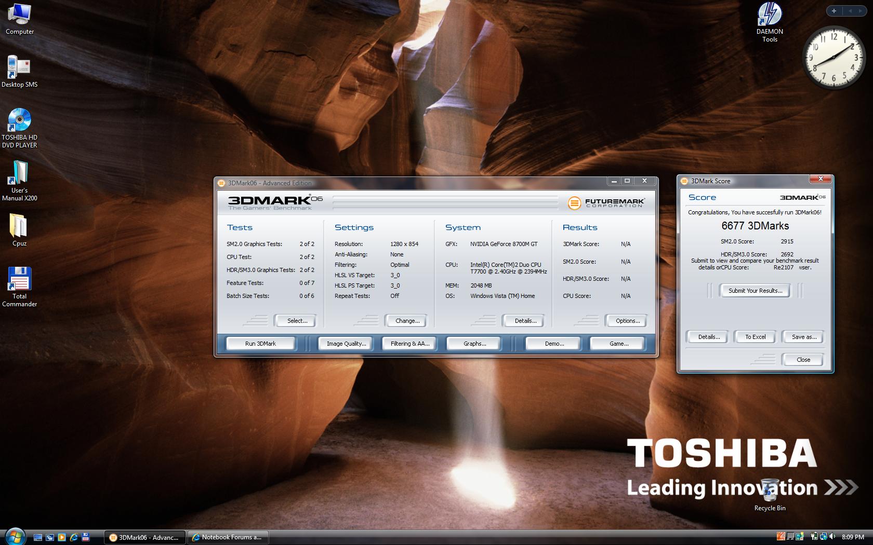Close the 3DMark Score window with X
This screenshot has width=873, height=545.
tap(821, 179)
